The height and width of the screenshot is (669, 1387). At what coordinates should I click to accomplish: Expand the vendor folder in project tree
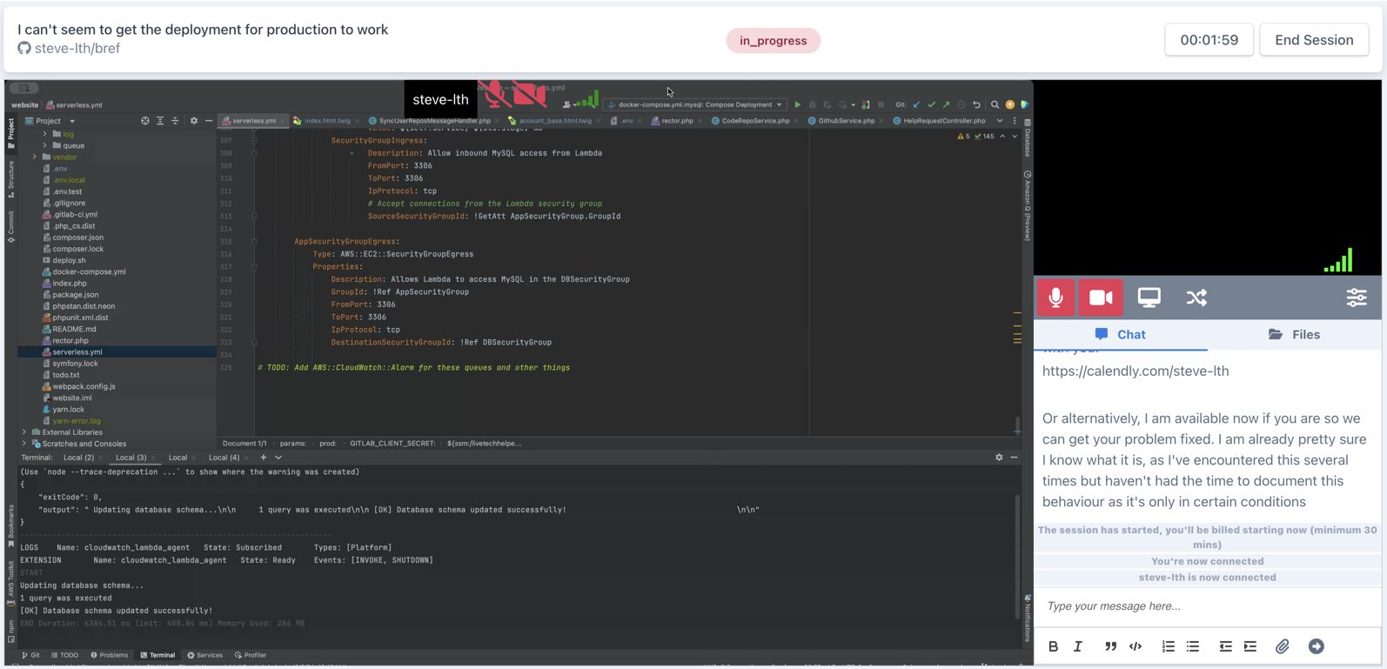click(35, 157)
